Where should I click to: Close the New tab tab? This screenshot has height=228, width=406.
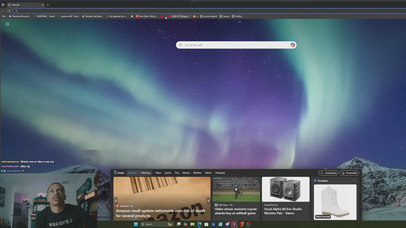[x=43, y=5]
